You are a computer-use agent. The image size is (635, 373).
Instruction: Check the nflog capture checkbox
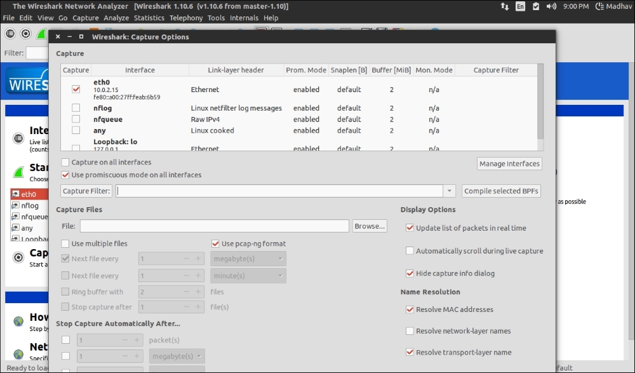76,108
